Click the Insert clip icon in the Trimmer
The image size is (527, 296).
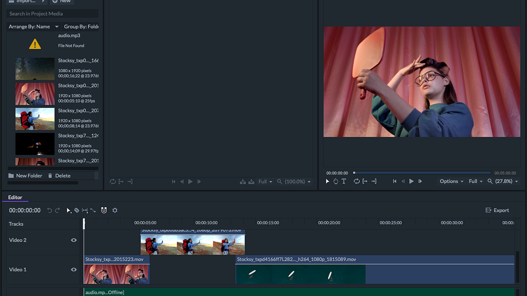pyautogui.click(x=243, y=182)
